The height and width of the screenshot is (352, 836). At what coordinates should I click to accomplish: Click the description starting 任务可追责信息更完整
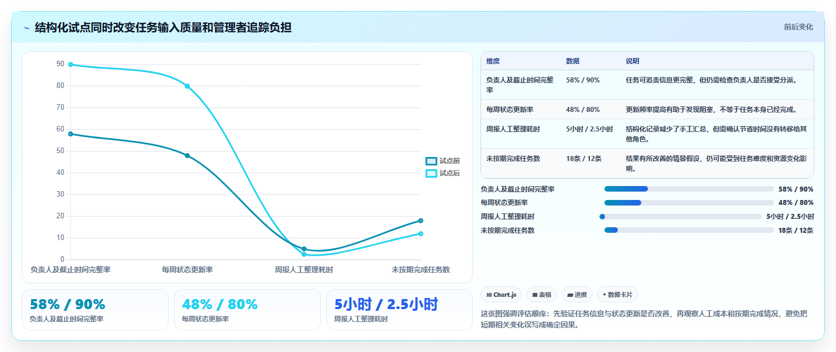pyautogui.click(x=712, y=80)
